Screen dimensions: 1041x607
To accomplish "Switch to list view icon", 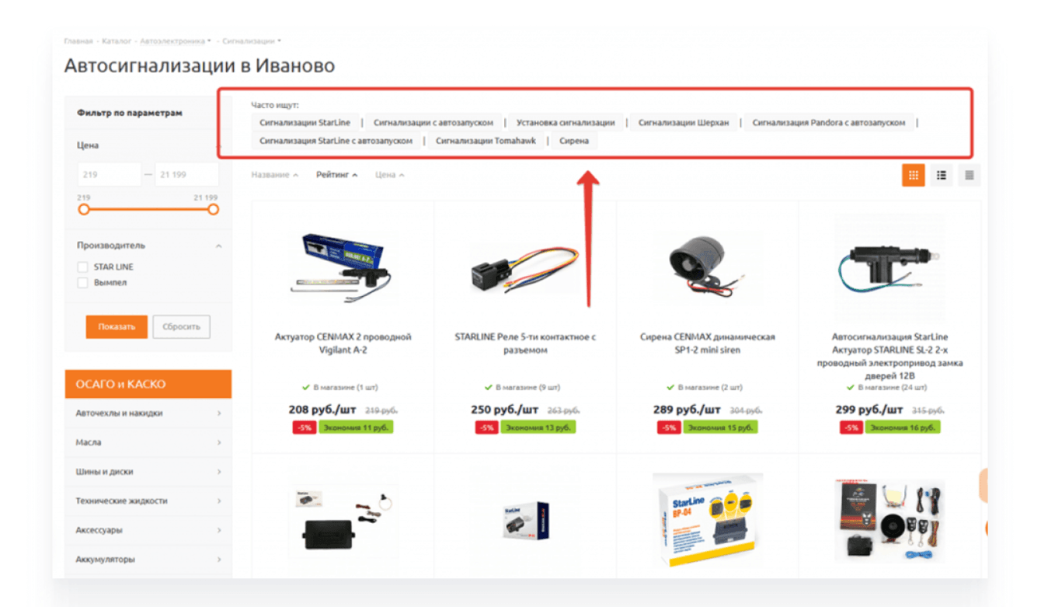I will (942, 176).
